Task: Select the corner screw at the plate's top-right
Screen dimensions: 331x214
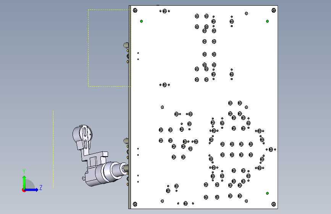Action: (274, 10)
